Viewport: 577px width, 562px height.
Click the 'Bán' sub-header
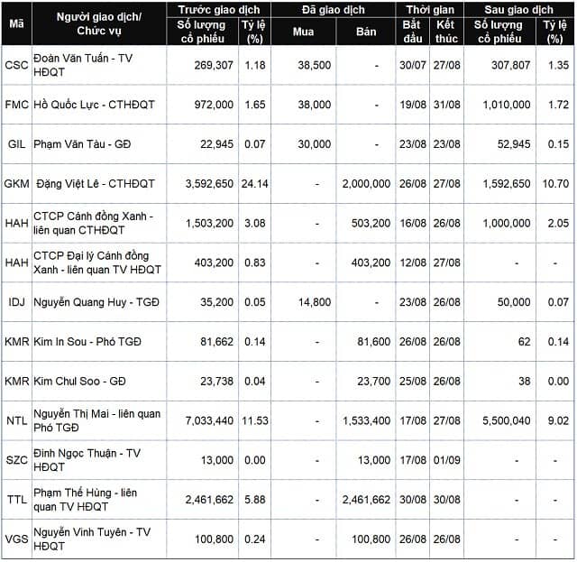point(366,32)
